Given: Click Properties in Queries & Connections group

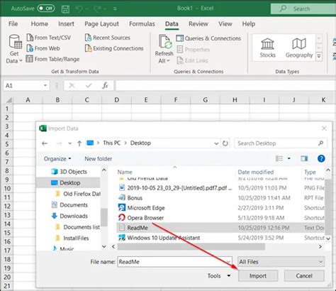Looking at the screenshot, I should click(x=194, y=50).
